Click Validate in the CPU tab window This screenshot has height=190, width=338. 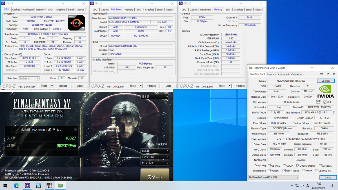point(63,86)
